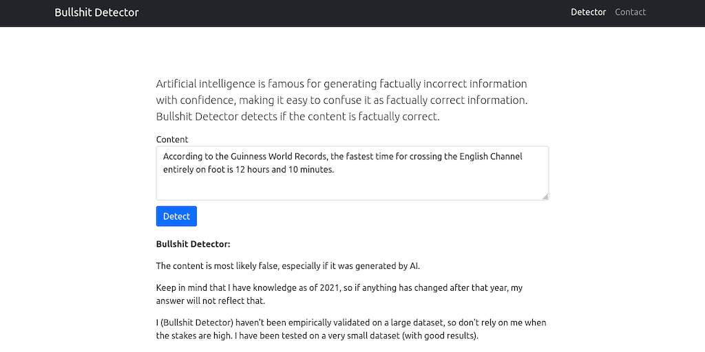Screen dimensions: 705x352
Task: Go to the Contact page
Action: [x=630, y=12]
